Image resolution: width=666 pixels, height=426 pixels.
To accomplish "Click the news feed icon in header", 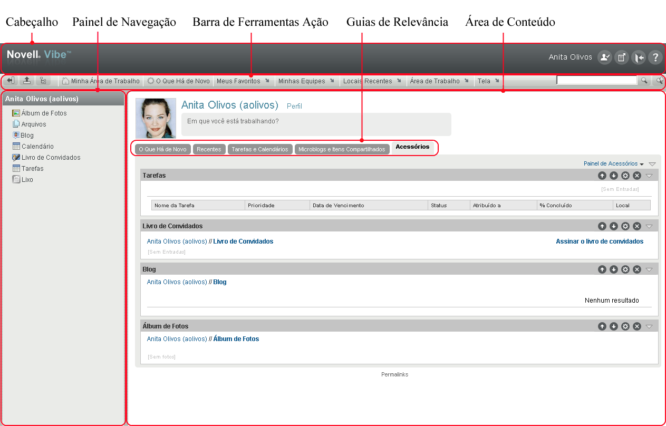I will click(x=621, y=57).
